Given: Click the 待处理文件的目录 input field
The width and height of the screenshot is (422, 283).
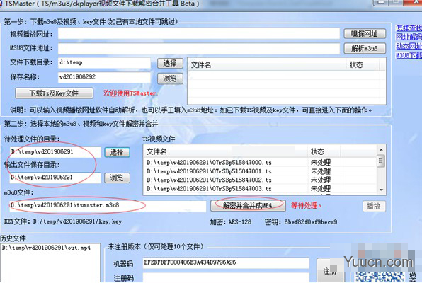Looking at the screenshot, I should click(55, 151).
